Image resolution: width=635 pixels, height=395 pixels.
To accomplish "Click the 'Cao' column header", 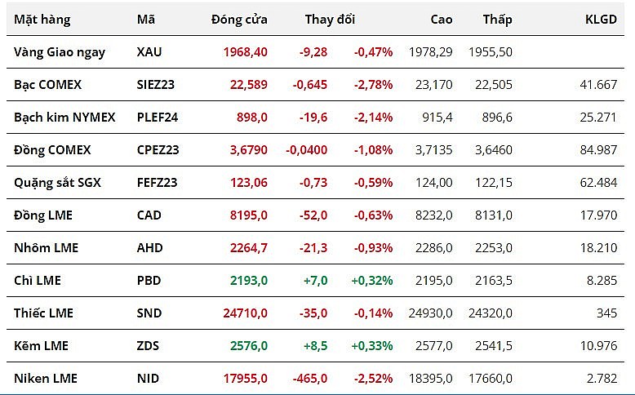I will tap(442, 20).
